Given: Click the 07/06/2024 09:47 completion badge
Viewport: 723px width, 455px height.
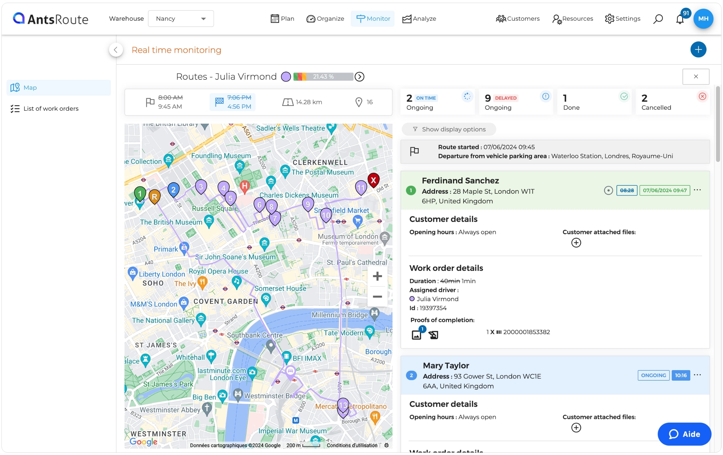Looking at the screenshot, I should pos(664,190).
